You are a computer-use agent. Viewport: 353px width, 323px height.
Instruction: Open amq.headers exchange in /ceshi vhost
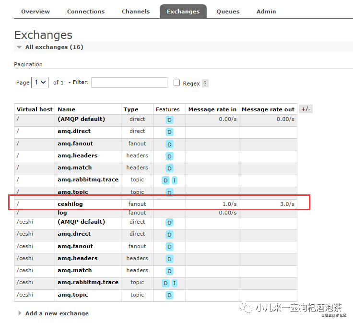[77, 258]
